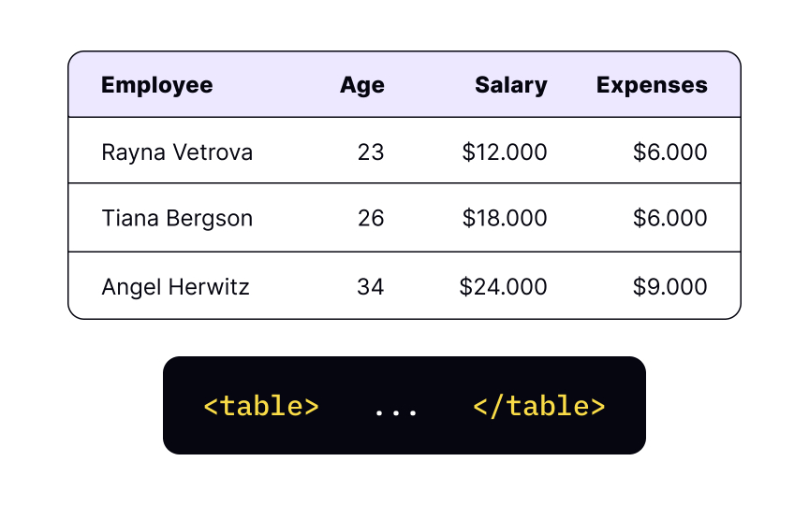
Task: Click the Salary column header
Action: point(511,85)
